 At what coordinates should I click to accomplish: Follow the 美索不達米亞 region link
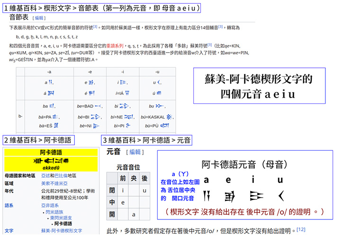click(x=54, y=183)
